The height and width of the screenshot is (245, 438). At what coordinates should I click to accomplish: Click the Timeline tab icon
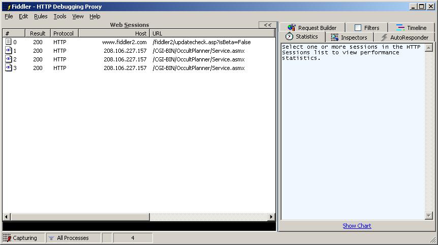coord(400,28)
